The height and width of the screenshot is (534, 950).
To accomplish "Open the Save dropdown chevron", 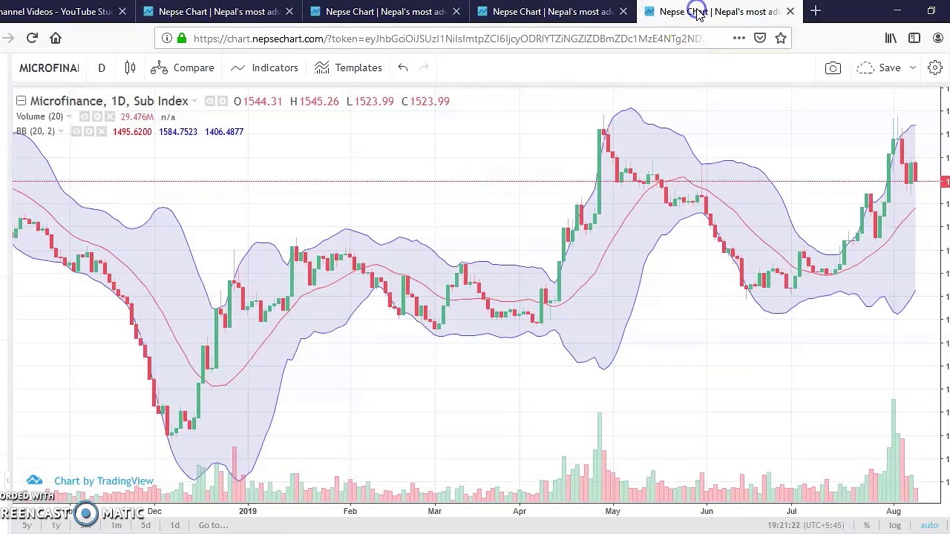I will (913, 67).
